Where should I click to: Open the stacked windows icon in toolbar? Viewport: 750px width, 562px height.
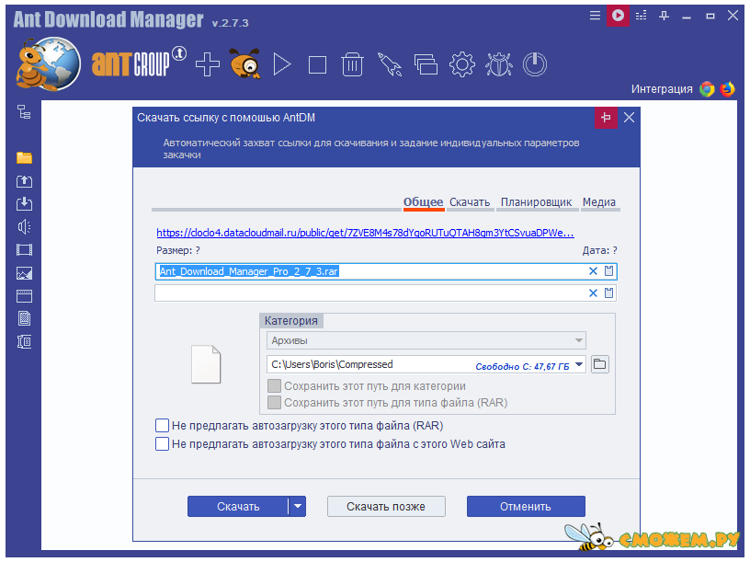426,64
